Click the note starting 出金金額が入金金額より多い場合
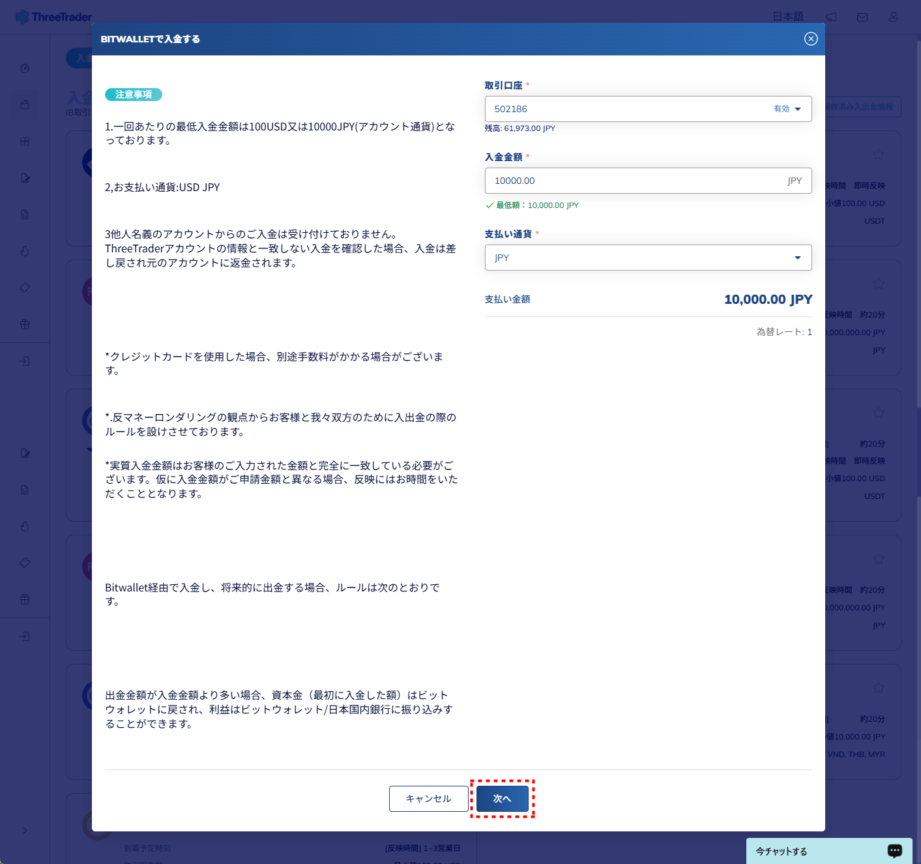The width and height of the screenshot is (921, 864). click(x=279, y=709)
